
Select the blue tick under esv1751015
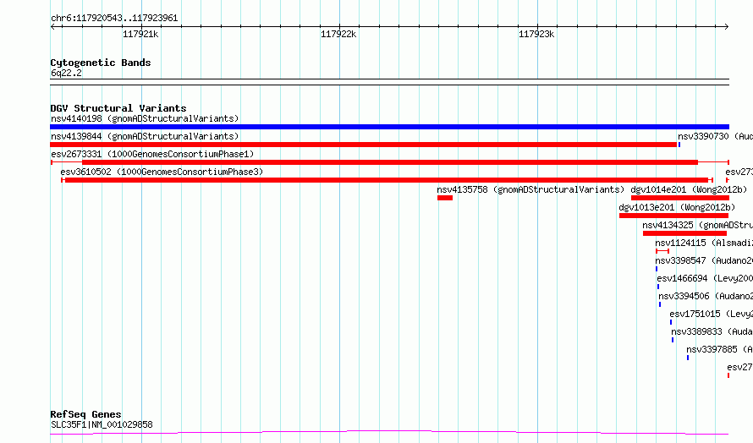(671, 323)
